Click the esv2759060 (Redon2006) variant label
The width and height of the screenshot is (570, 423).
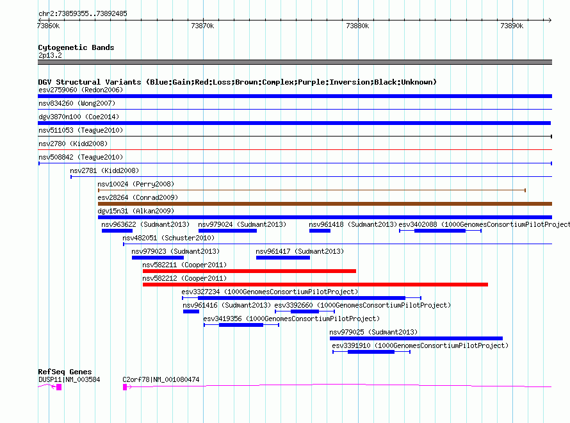[x=81, y=90]
